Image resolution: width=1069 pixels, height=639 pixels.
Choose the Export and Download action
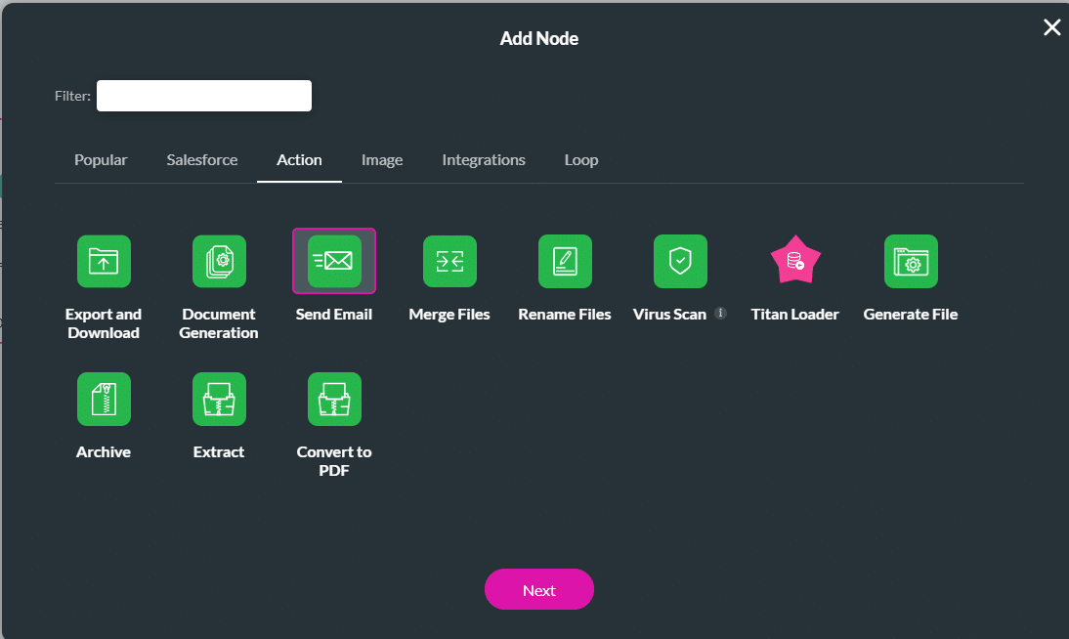104,261
